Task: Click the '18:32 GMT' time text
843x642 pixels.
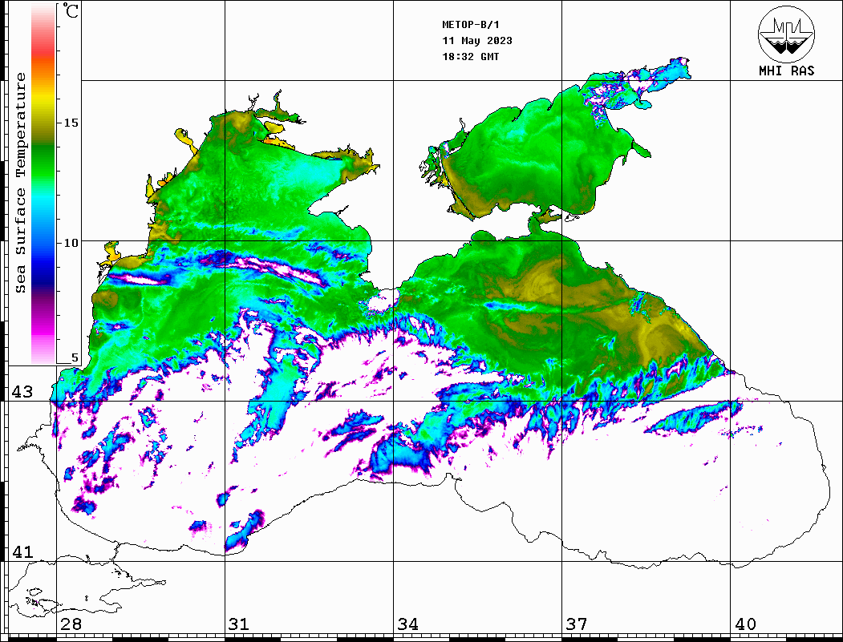Action: point(470,56)
